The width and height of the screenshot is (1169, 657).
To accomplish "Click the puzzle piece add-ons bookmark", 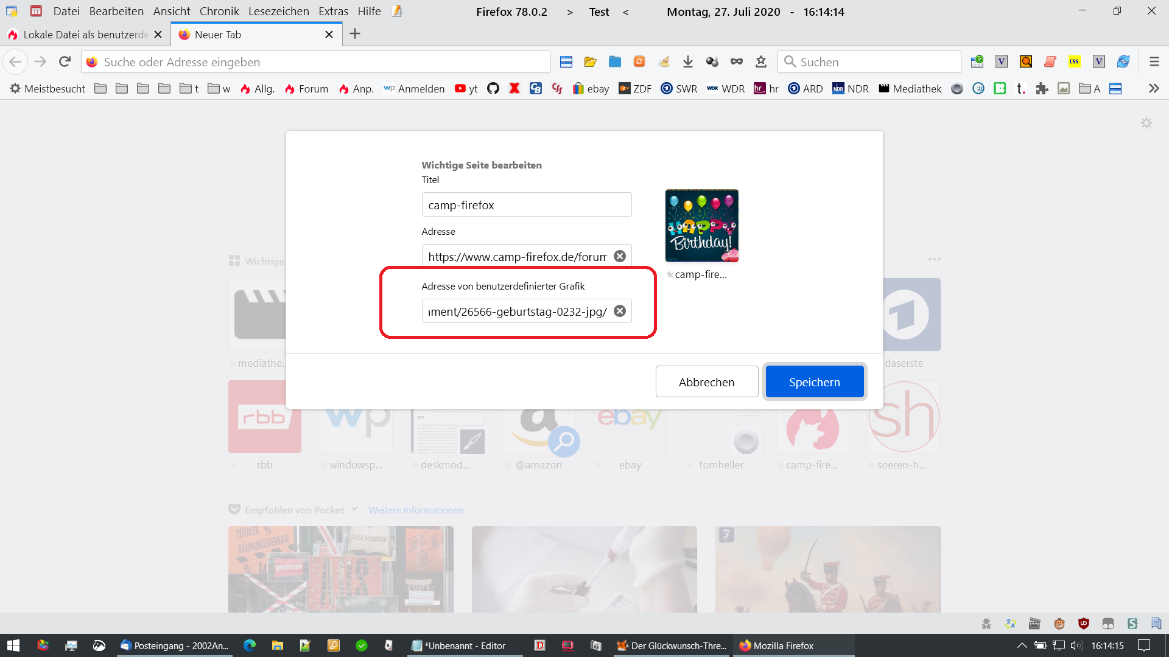I will [1042, 88].
